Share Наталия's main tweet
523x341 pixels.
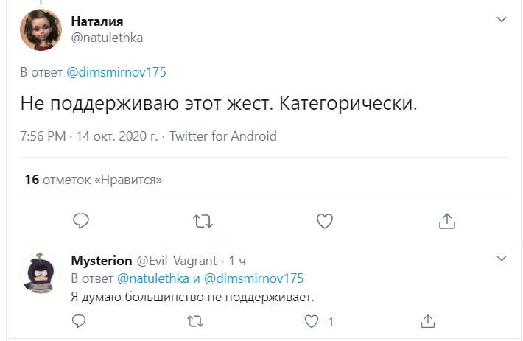tap(446, 220)
